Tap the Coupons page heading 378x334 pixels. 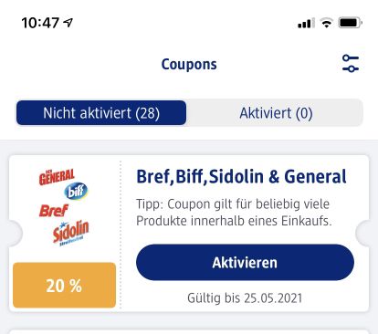[189, 64]
